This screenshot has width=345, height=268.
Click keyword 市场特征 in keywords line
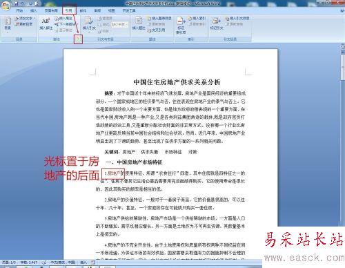173,152
